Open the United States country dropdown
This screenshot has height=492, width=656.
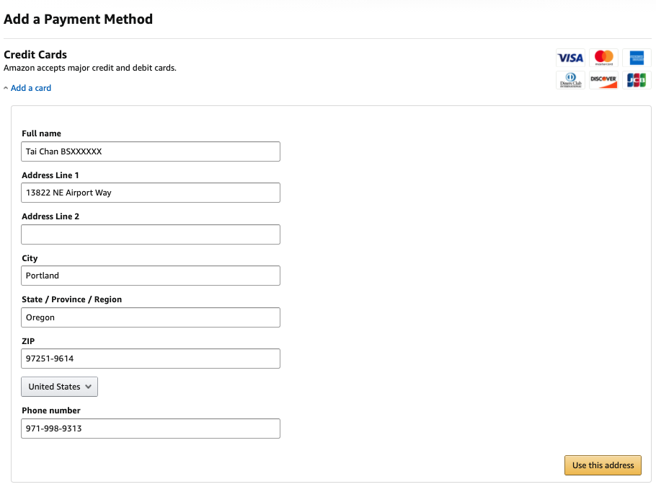tap(60, 387)
